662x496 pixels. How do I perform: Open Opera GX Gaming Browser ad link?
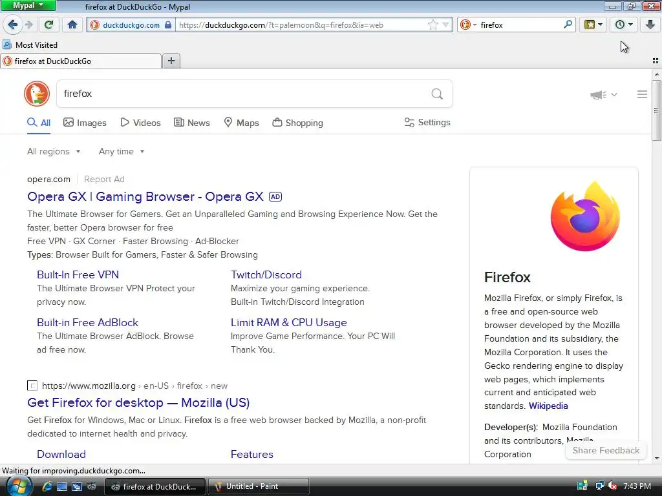point(145,196)
